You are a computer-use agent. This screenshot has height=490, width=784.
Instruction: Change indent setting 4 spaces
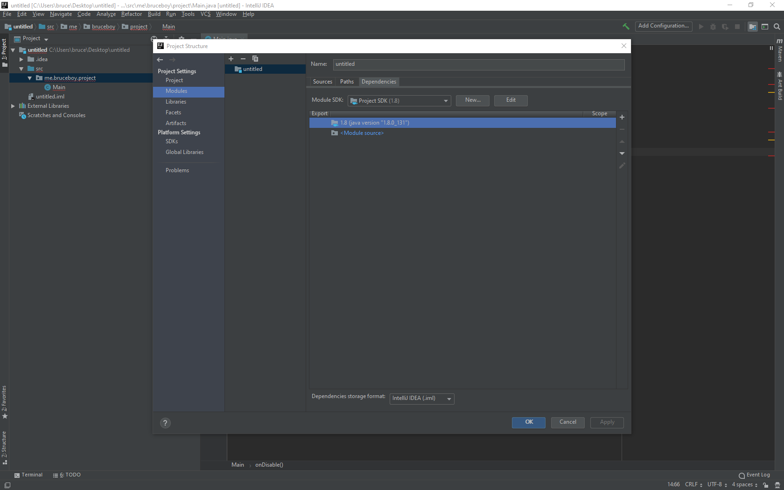[745, 485]
